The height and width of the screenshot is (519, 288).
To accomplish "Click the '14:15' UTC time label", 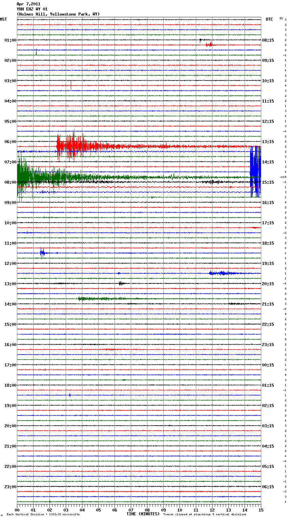I will [268, 162].
